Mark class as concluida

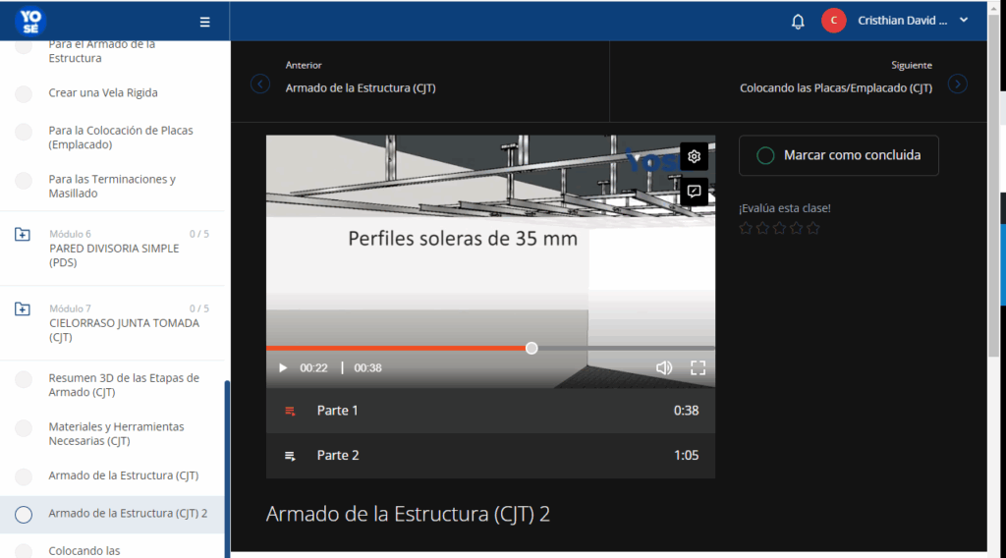tap(838, 155)
